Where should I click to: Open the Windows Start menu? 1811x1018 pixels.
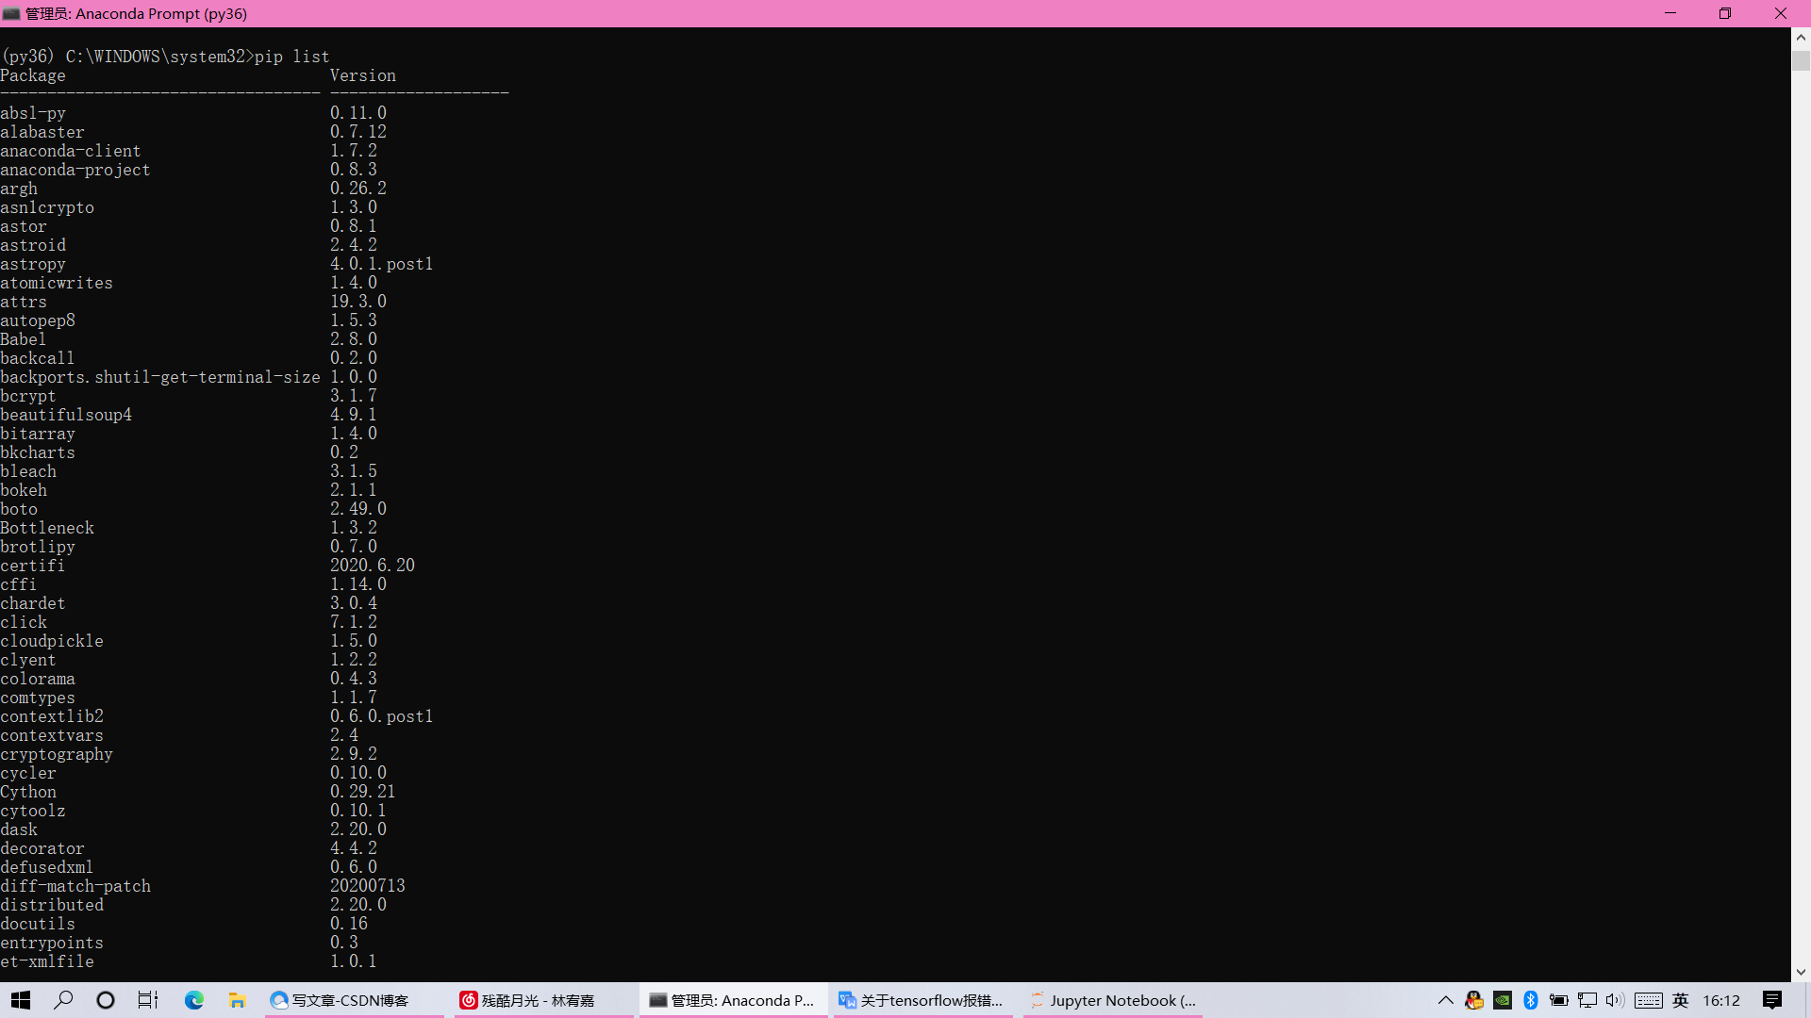21,1000
